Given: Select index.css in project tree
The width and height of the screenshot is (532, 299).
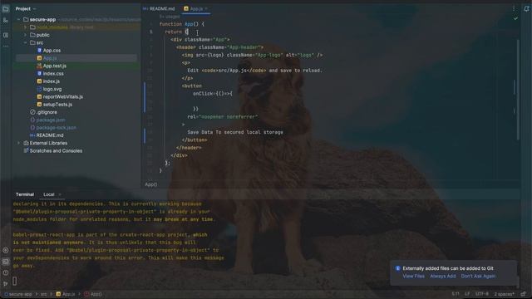Looking at the screenshot, I should click(53, 74).
